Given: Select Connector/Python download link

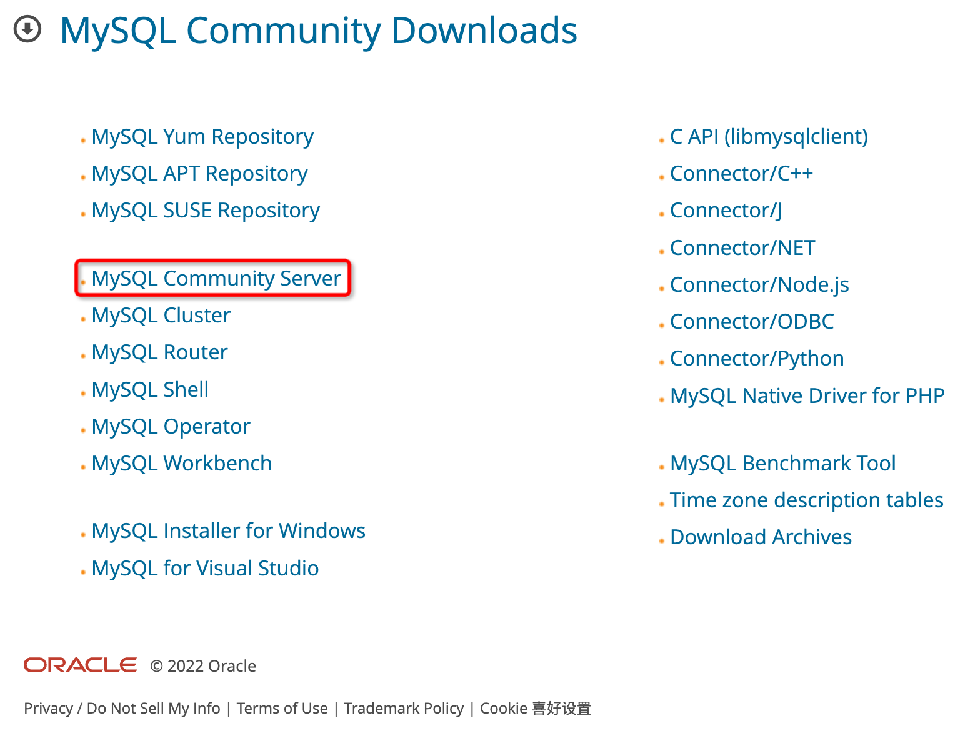Looking at the screenshot, I should [757, 359].
